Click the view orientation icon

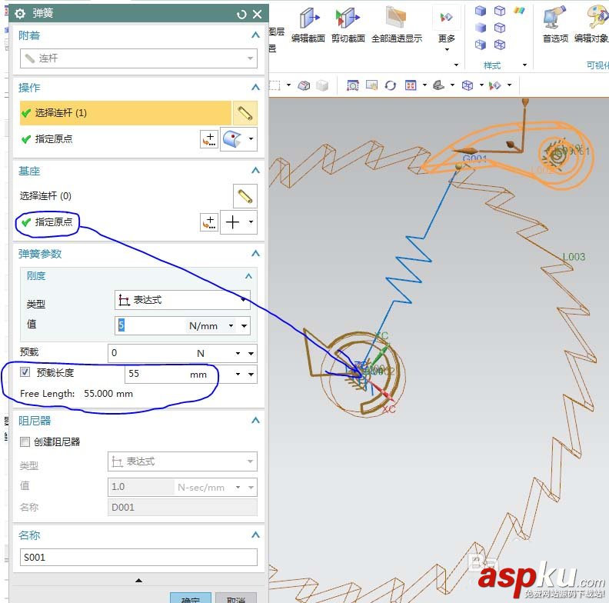(438, 85)
